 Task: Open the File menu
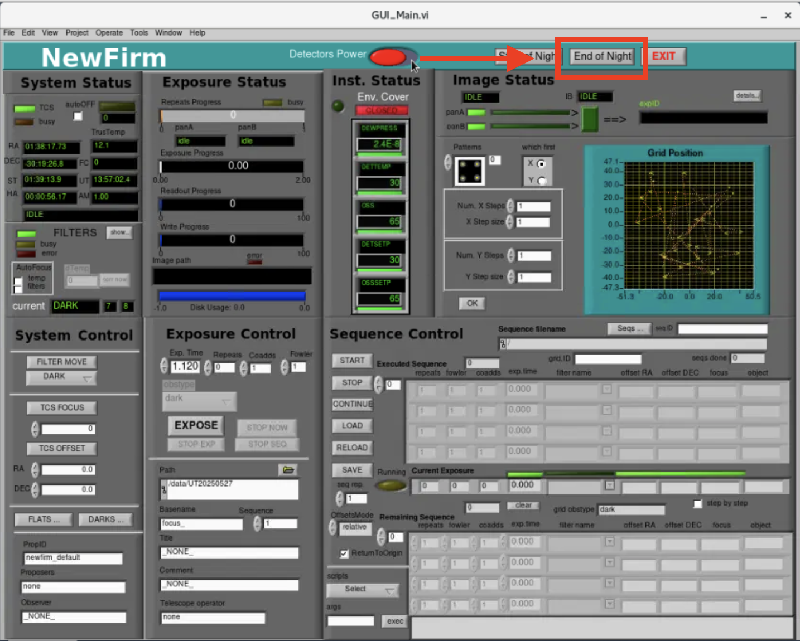[9, 33]
